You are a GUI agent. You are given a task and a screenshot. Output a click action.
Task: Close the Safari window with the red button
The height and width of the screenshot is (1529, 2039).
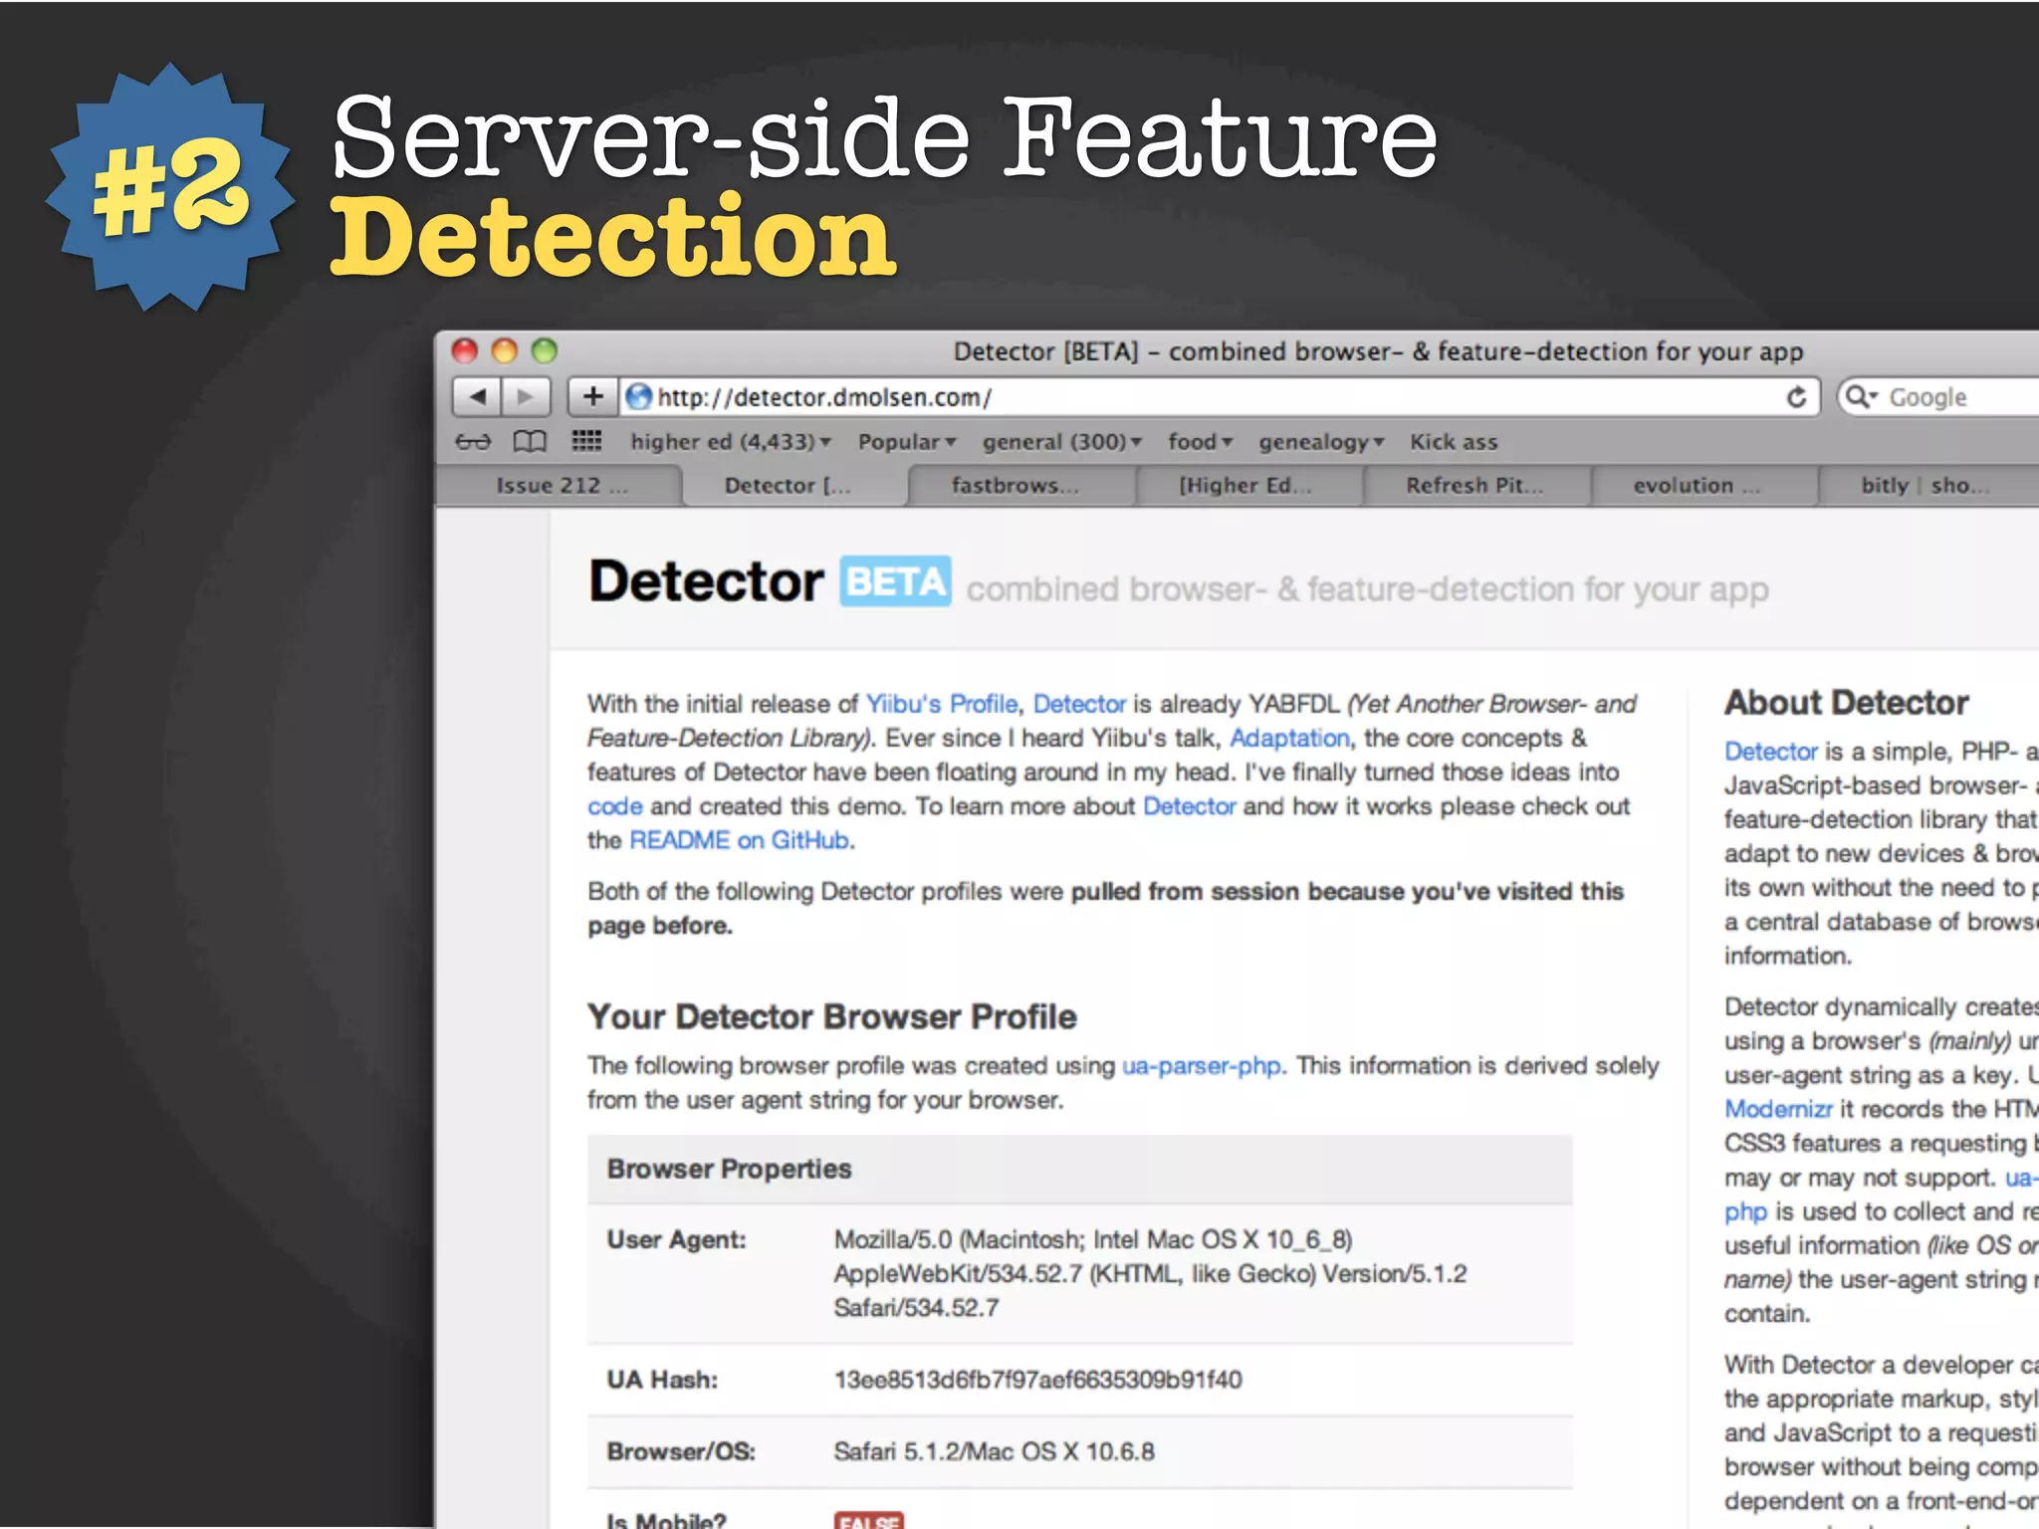tap(465, 350)
